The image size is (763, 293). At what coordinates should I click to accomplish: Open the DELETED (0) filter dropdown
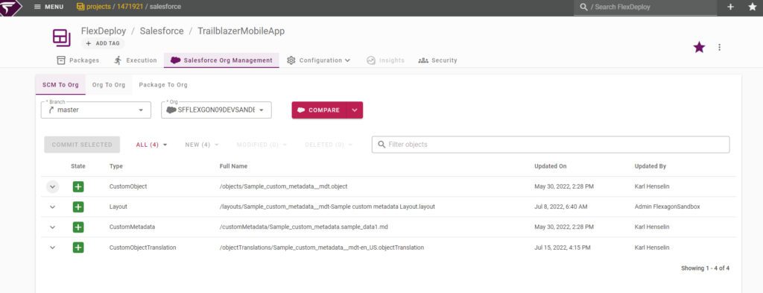click(329, 145)
